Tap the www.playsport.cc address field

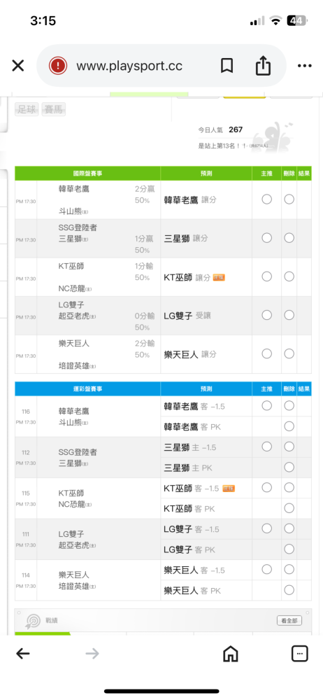[x=129, y=66]
